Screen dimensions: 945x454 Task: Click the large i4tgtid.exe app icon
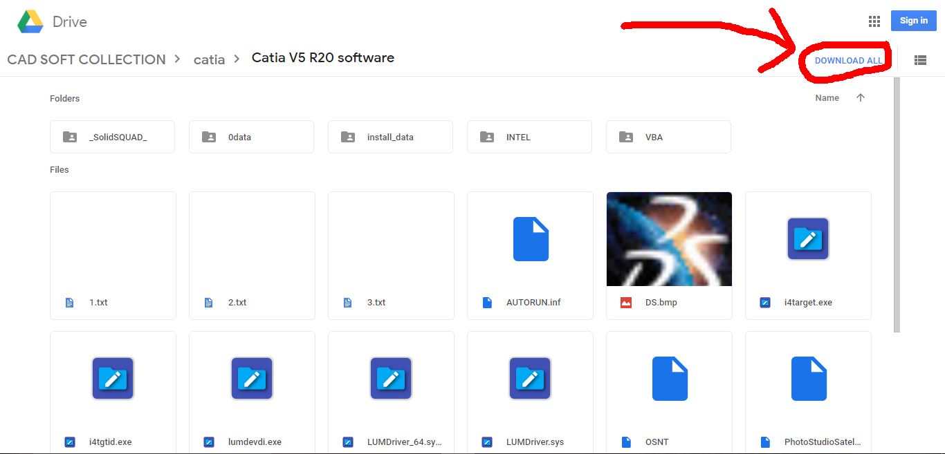[x=113, y=378]
